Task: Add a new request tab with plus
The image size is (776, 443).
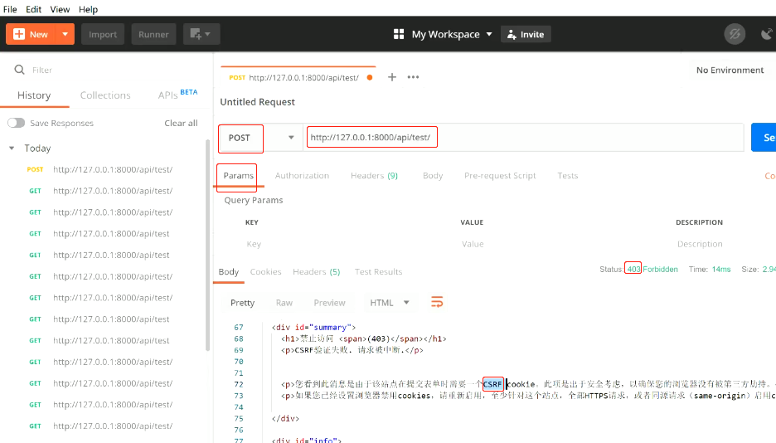Action: pyautogui.click(x=392, y=77)
